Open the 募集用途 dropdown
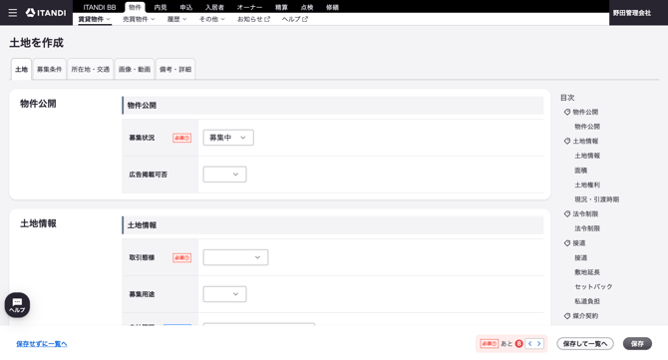Image resolution: width=668 pixels, height=360 pixels. (x=224, y=294)
